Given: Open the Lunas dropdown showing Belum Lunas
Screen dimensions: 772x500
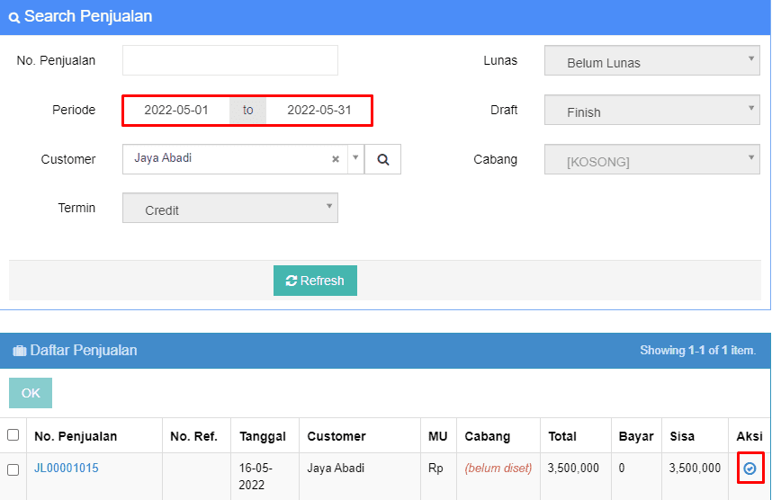Looking at the screenshot, I should [x=651, y=62].
